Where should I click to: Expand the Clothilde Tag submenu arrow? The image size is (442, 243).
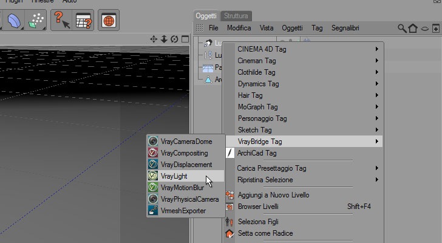pyautogui.click(x=376, y=72)
